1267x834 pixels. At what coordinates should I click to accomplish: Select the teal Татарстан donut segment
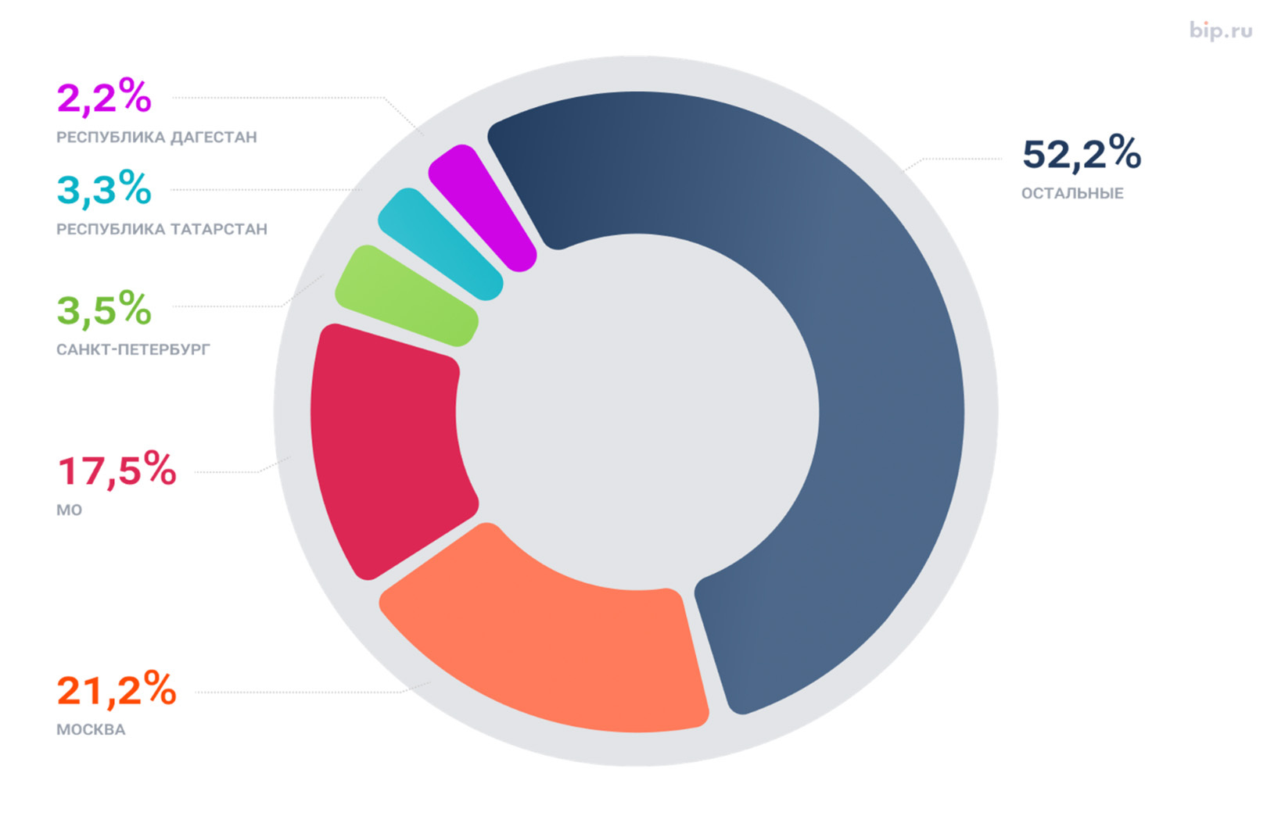tap(440, 242)
